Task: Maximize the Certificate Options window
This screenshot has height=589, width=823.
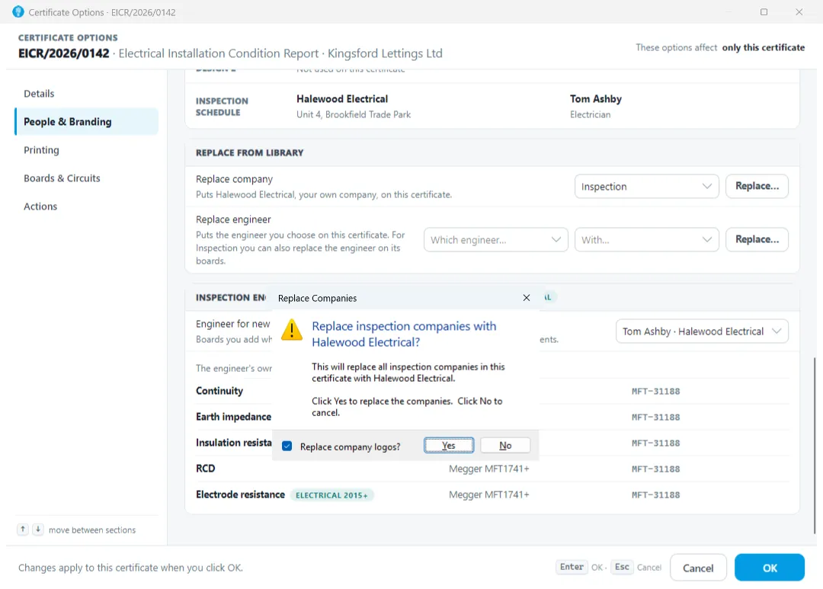Action: (764, 11)
